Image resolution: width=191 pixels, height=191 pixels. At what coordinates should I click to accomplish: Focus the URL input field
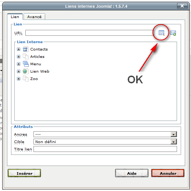89,33
